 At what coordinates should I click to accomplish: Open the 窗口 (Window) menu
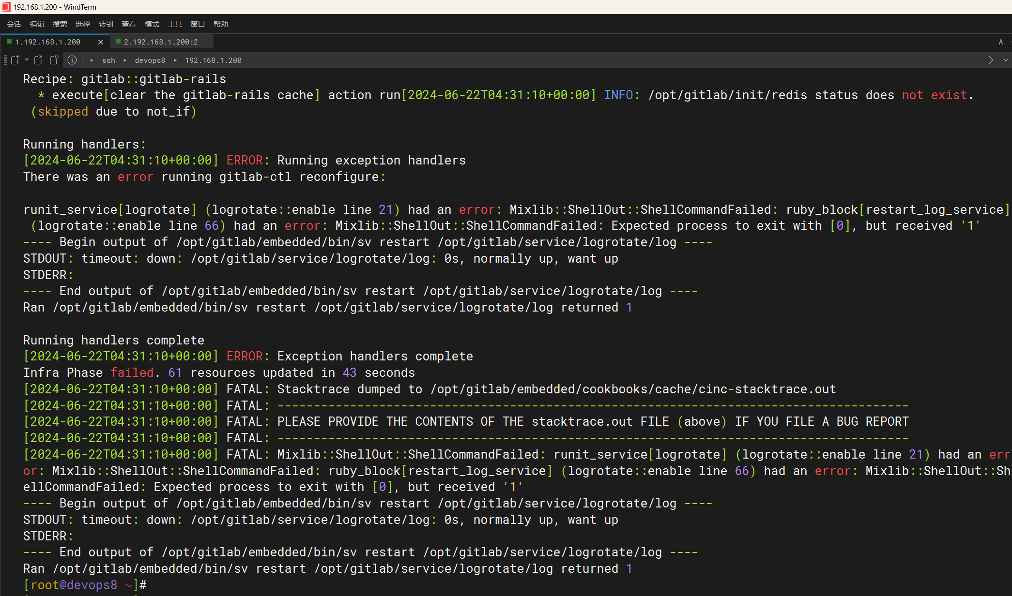(198, 24)
